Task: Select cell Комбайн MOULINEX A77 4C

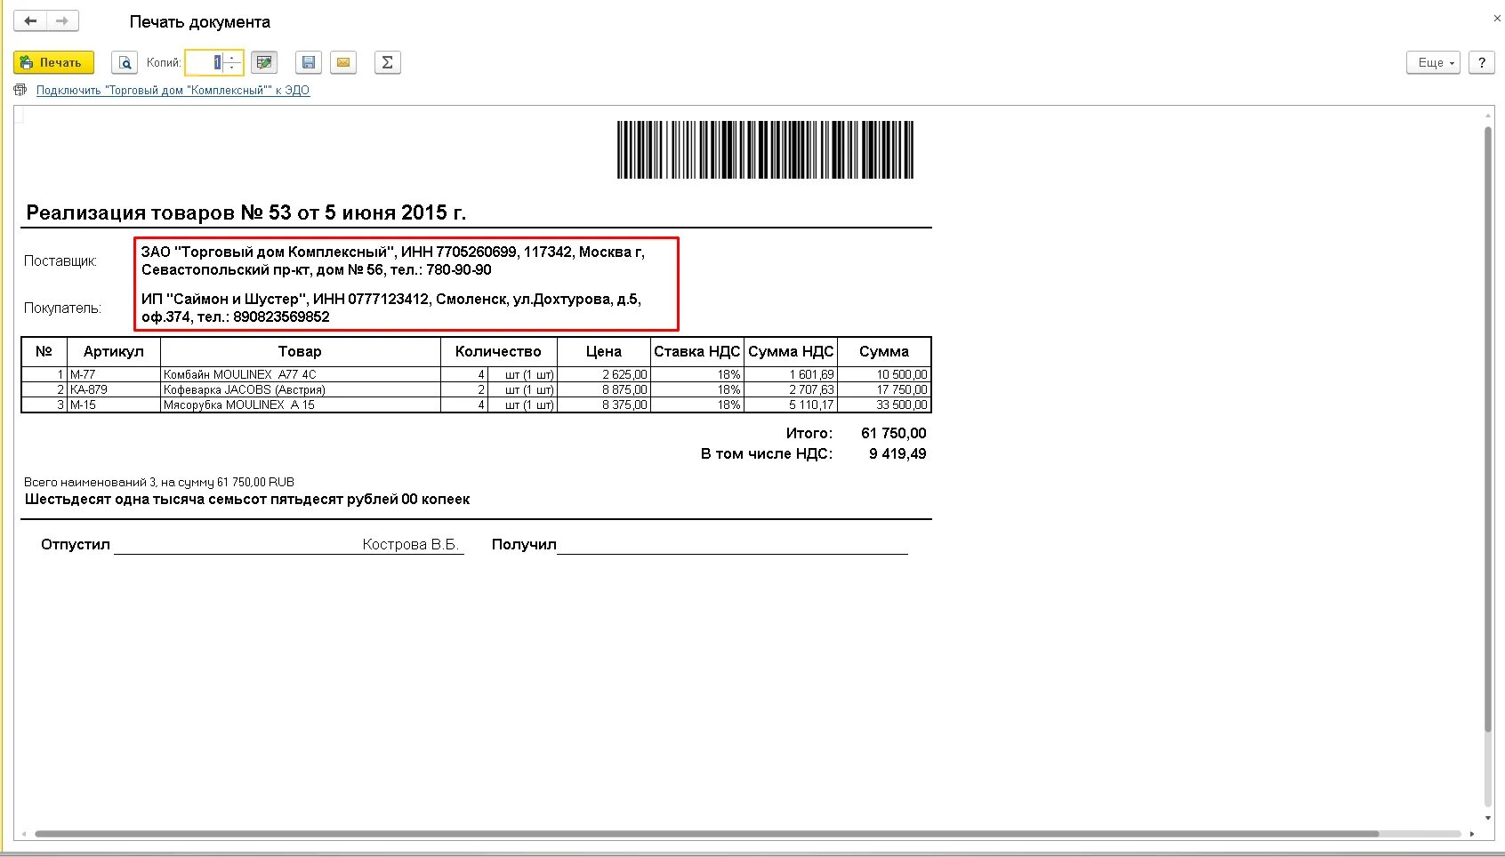Action: click(x=300, y=374)
